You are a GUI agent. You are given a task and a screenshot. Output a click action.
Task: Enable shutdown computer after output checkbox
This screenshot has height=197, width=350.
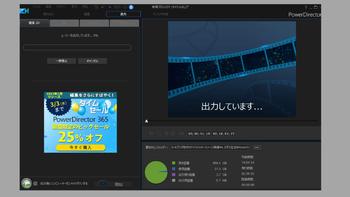coord(35,183)
